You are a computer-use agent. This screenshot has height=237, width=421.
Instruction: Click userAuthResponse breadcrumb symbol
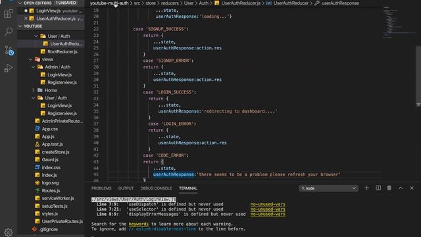tap(340, 3)
